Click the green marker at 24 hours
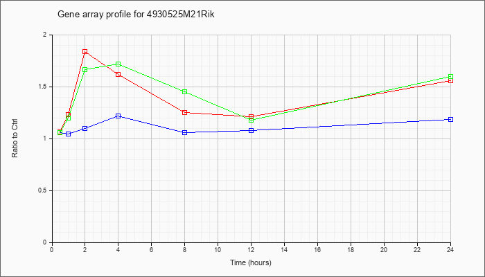 (450, 76)
